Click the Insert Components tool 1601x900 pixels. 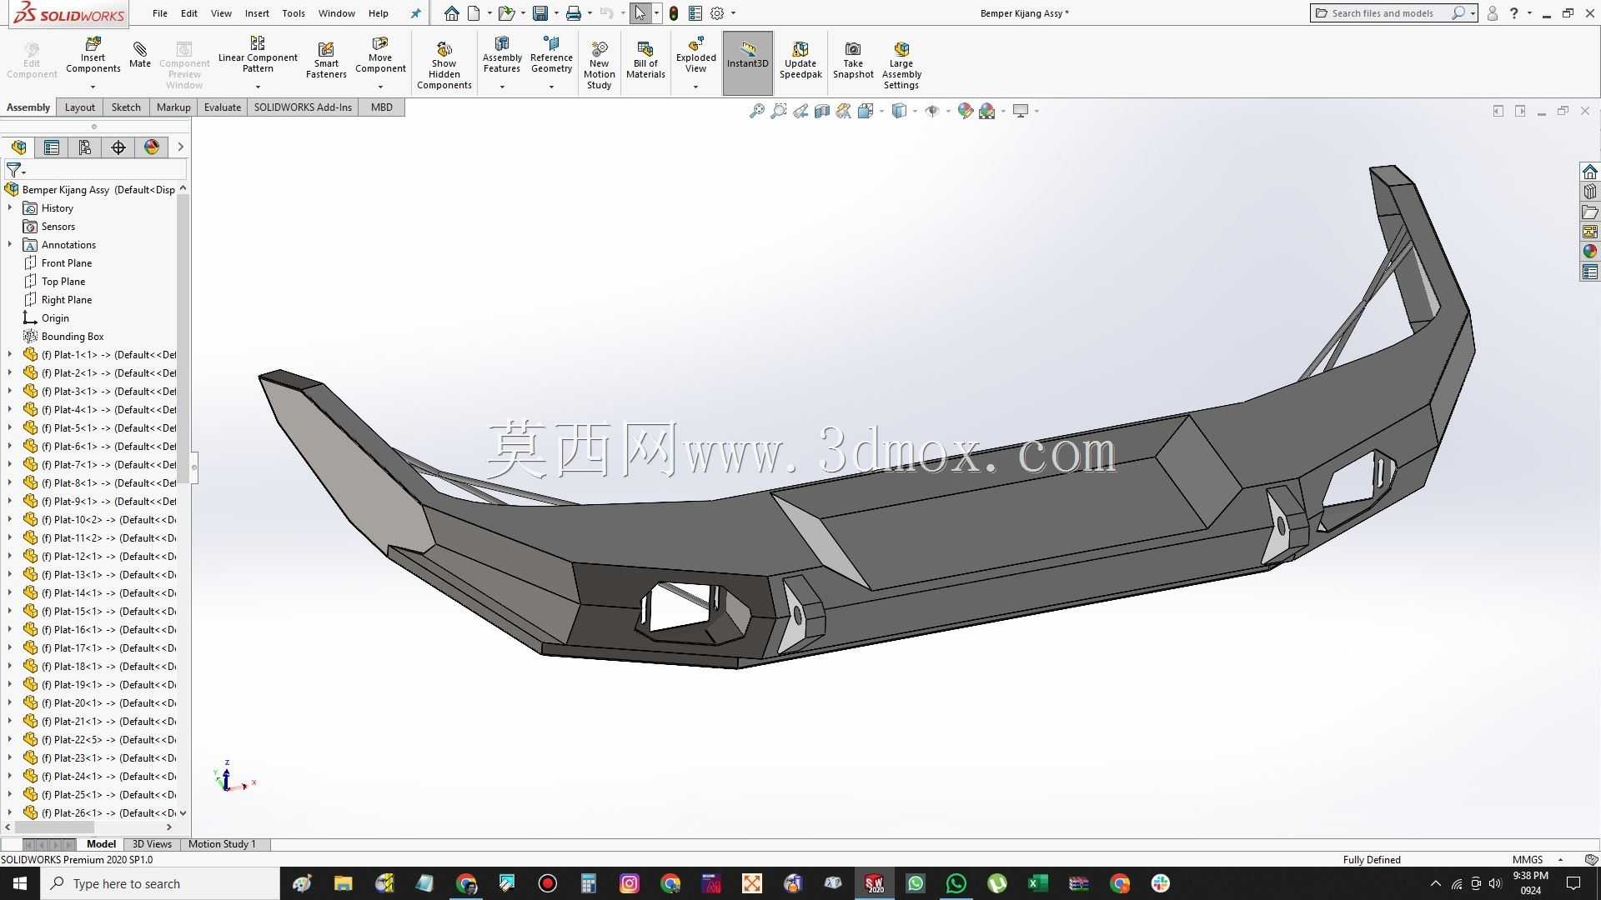pyautogui.click(x=93, y=55)
